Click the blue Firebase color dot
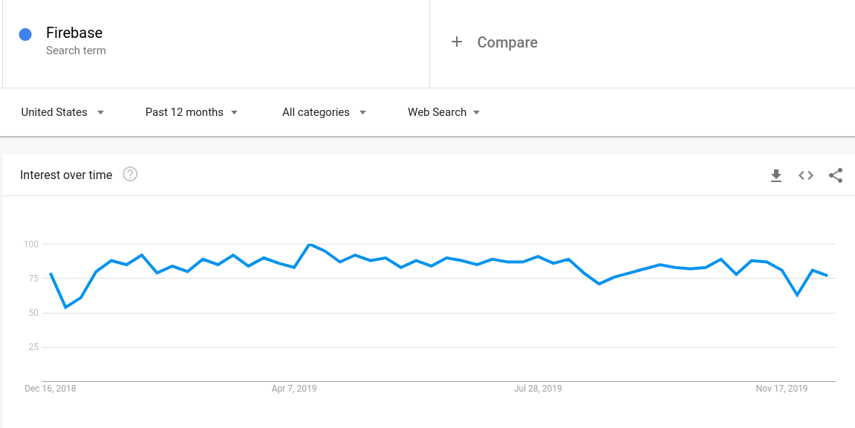855x428 pixels. pyautogui.click(x=25, y=34)
